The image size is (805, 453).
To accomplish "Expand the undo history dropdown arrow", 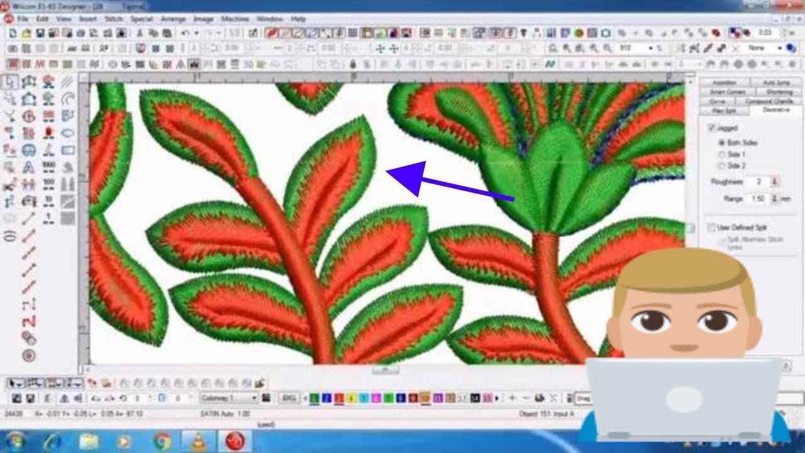I will tap(196, 33).
